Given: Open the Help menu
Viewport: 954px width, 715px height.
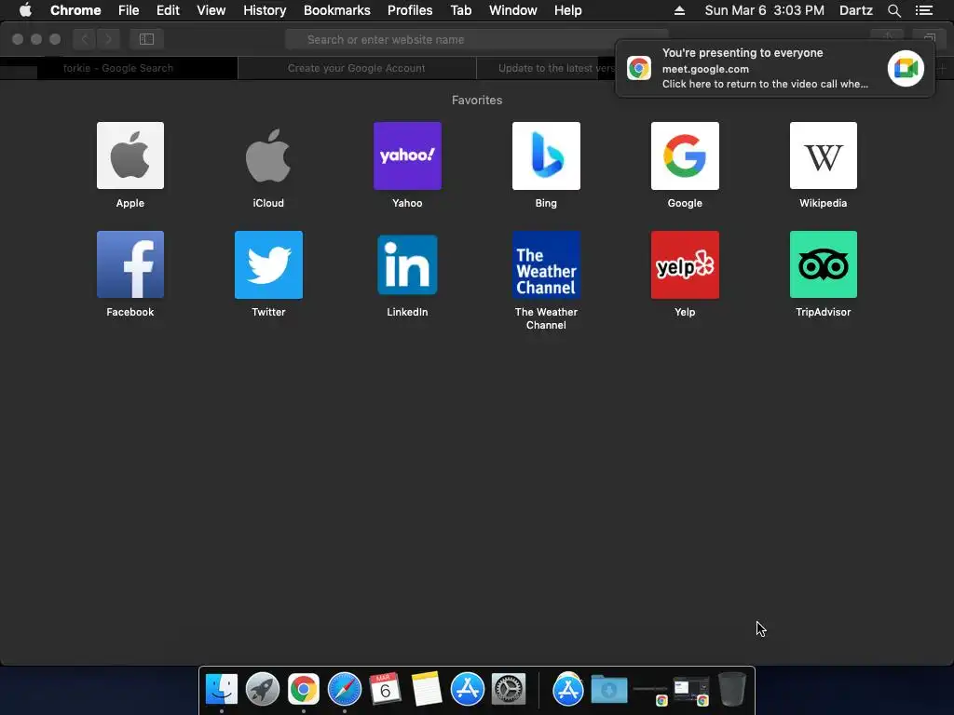Looking at the screenshot, I should tap(567, 10).
